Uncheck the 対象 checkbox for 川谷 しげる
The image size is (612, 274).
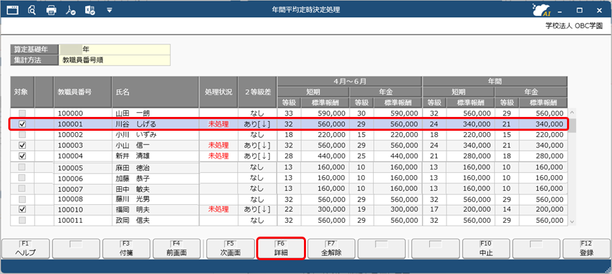pyautogui.click(x=22, y=124)
